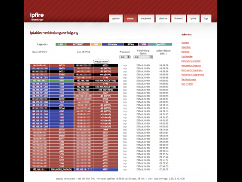Click the blue Wireless legend swatch
This screenshot has height=182, width=242.
point(112,44)
